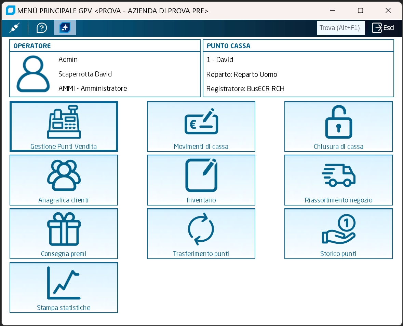
Task: Select the Consegna premi gift icon
Action: coord(64,229)
